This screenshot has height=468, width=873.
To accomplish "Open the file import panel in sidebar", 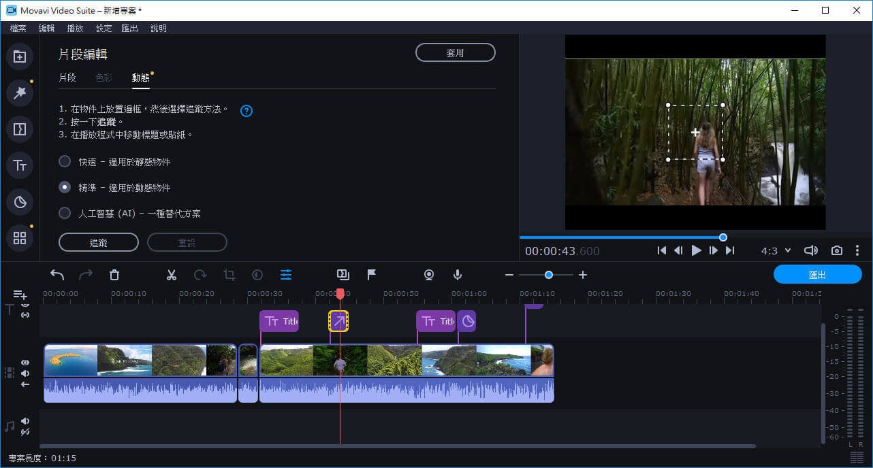I will (20, 56).
